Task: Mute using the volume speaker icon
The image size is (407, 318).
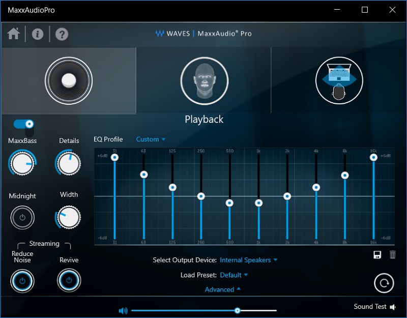Action: pyautogui.click(x=123, y=310)
